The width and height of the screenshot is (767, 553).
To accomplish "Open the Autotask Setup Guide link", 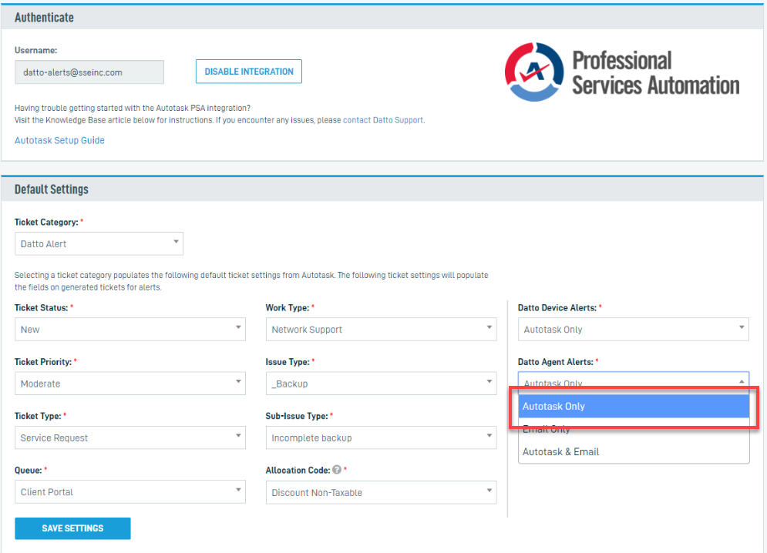I will pos(59,140).
